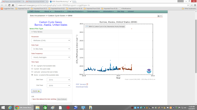Open the page options grid icon

click(x=160, y=16)
